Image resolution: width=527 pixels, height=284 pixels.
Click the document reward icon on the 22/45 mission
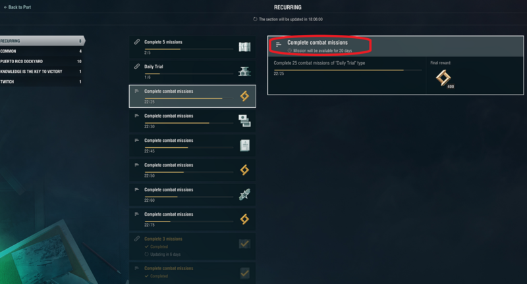244,145
